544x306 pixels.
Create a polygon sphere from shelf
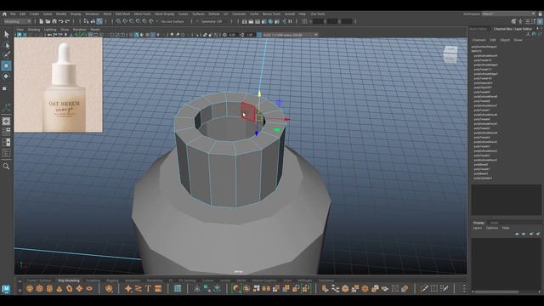click(x=30, y=288)
